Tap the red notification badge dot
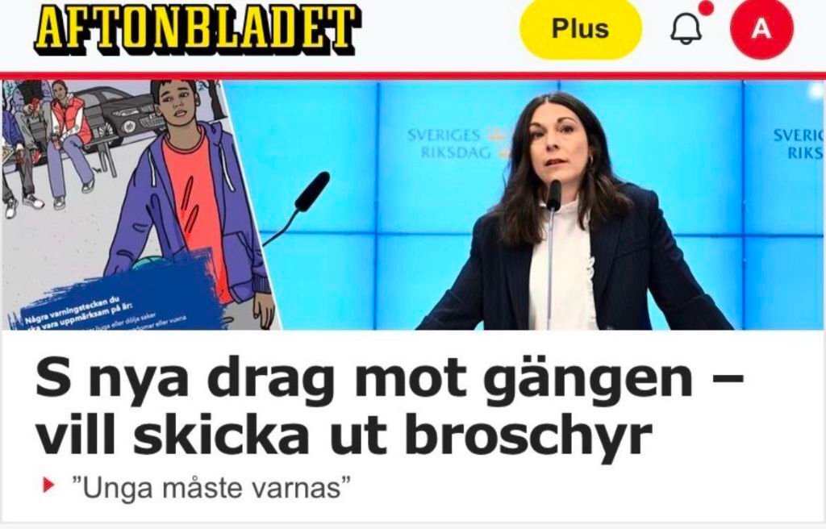 (x=706, y=8)
